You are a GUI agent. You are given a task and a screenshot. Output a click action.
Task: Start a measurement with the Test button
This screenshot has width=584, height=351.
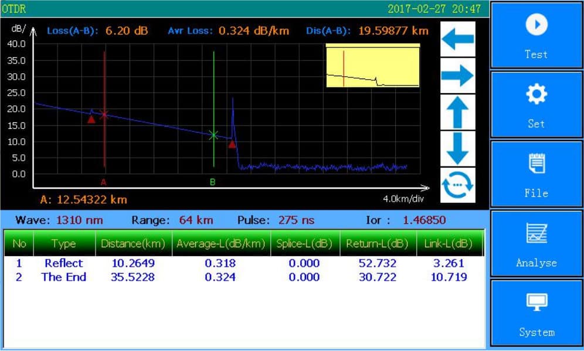537,35
